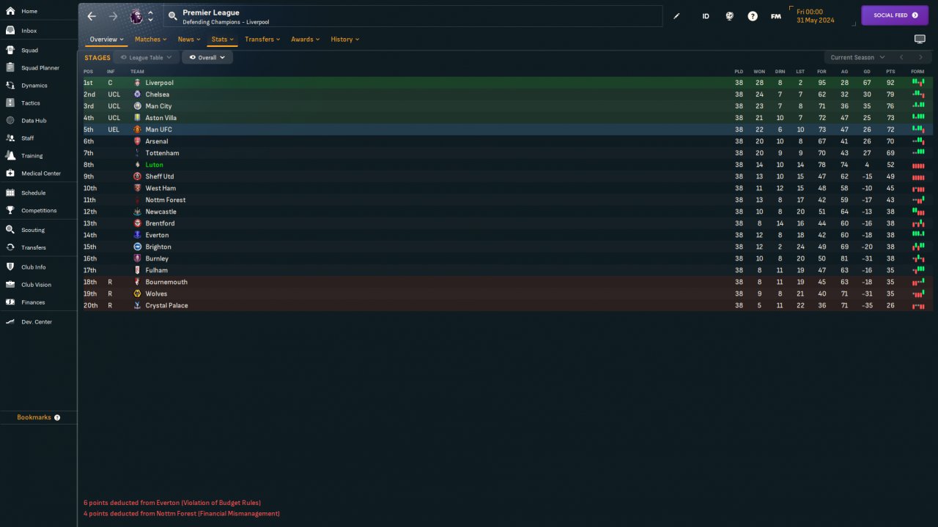
Task: Open the Tactics board icon
Action: [10, 103]
